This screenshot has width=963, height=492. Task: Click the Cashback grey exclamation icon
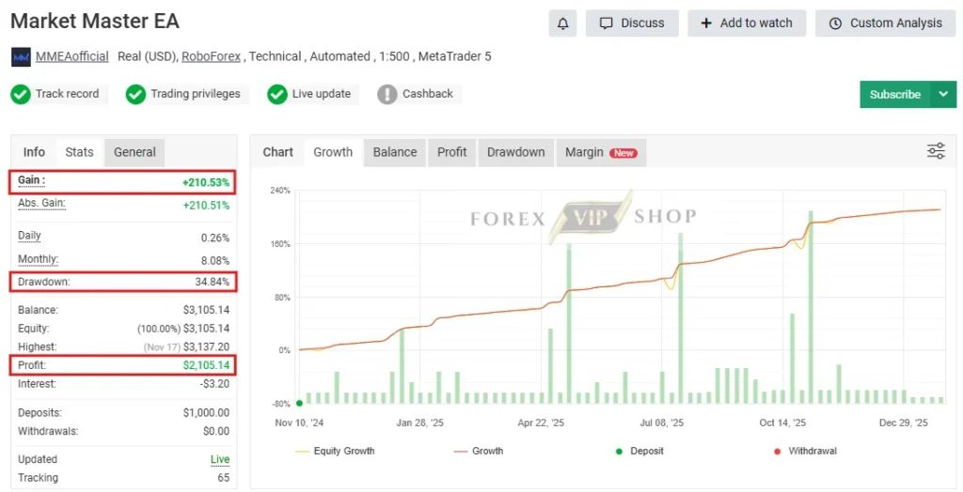point(387,95)
